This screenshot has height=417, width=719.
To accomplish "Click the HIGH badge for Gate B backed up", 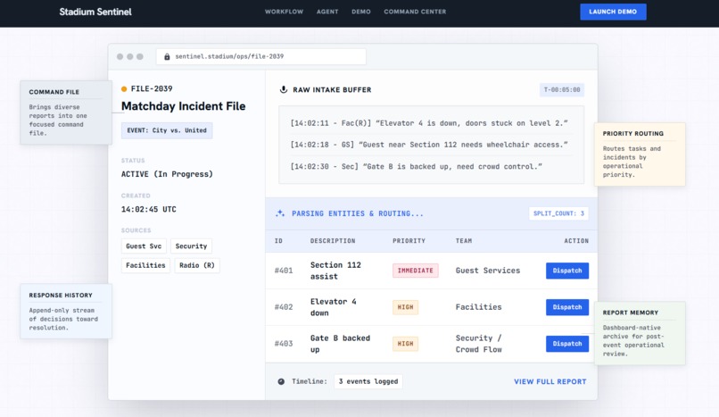I will click(405, 344).
